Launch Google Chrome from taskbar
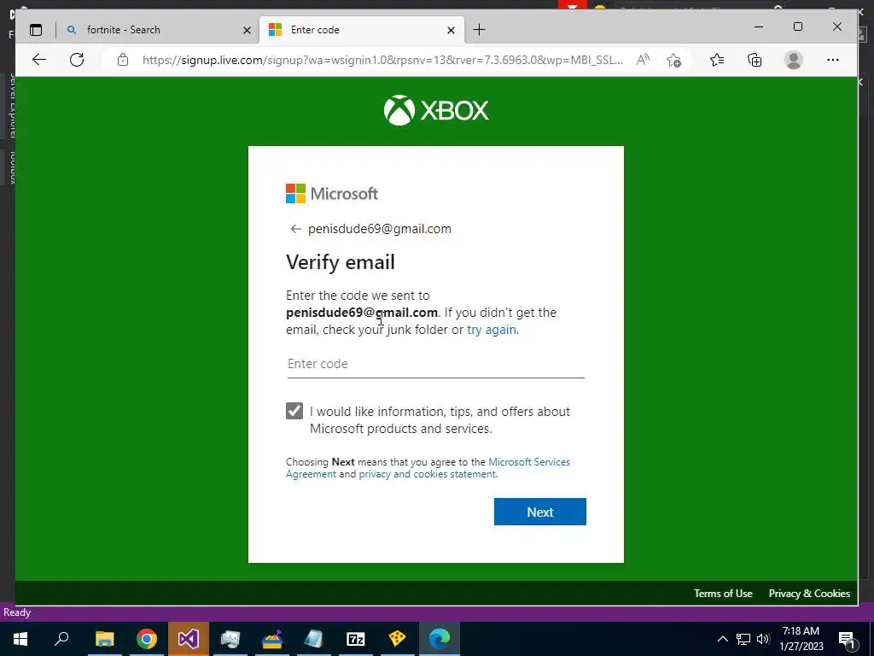Screen dimensions: 874x656 tap(147, 639)
